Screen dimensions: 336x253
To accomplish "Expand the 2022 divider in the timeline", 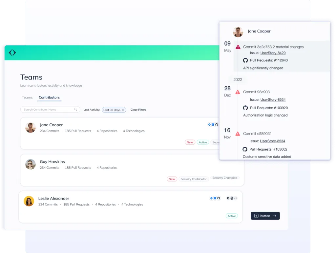I will tap(238, 80).
